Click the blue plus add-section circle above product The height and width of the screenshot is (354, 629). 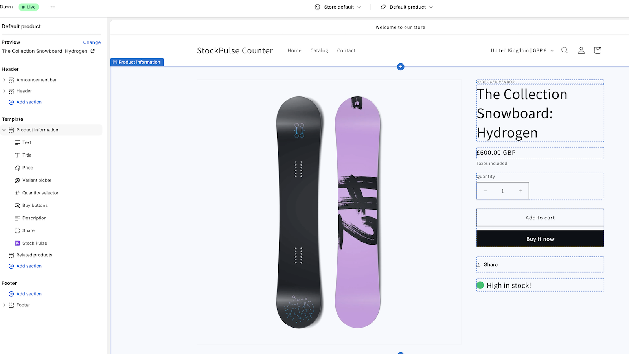[x=401, y=67]
